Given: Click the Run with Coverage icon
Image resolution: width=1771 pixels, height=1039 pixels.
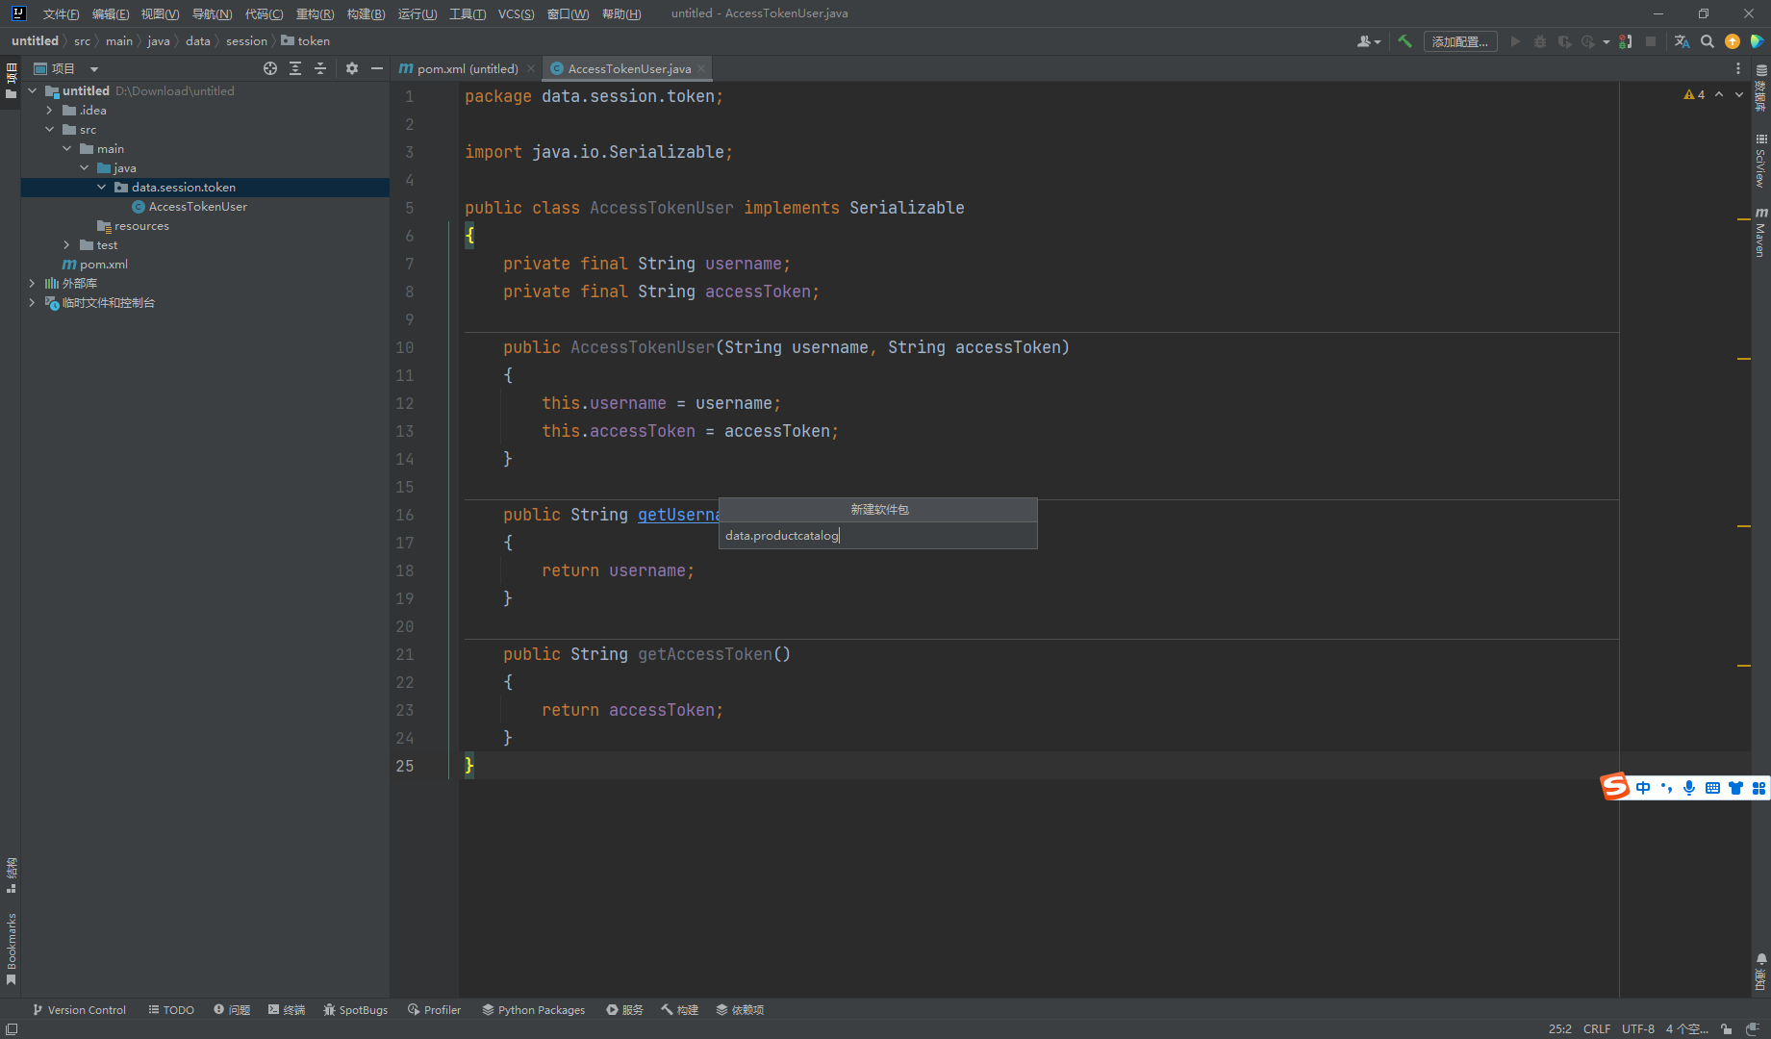Looking at the screenshot, I should click(1564, 41).
